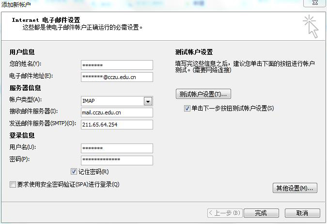The height and width of the screenshot is (224, 327).
Task: Click the 接收邮件服务器 field showing mail.cczu.edu.cn
Action: pyautogui.click(x=117, y=112)
